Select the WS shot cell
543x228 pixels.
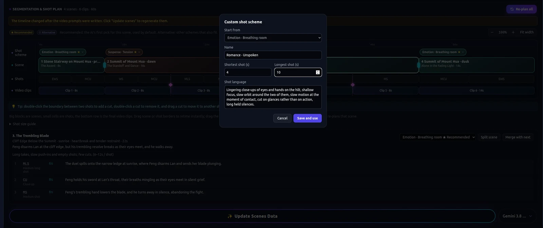tap(121, 79)
